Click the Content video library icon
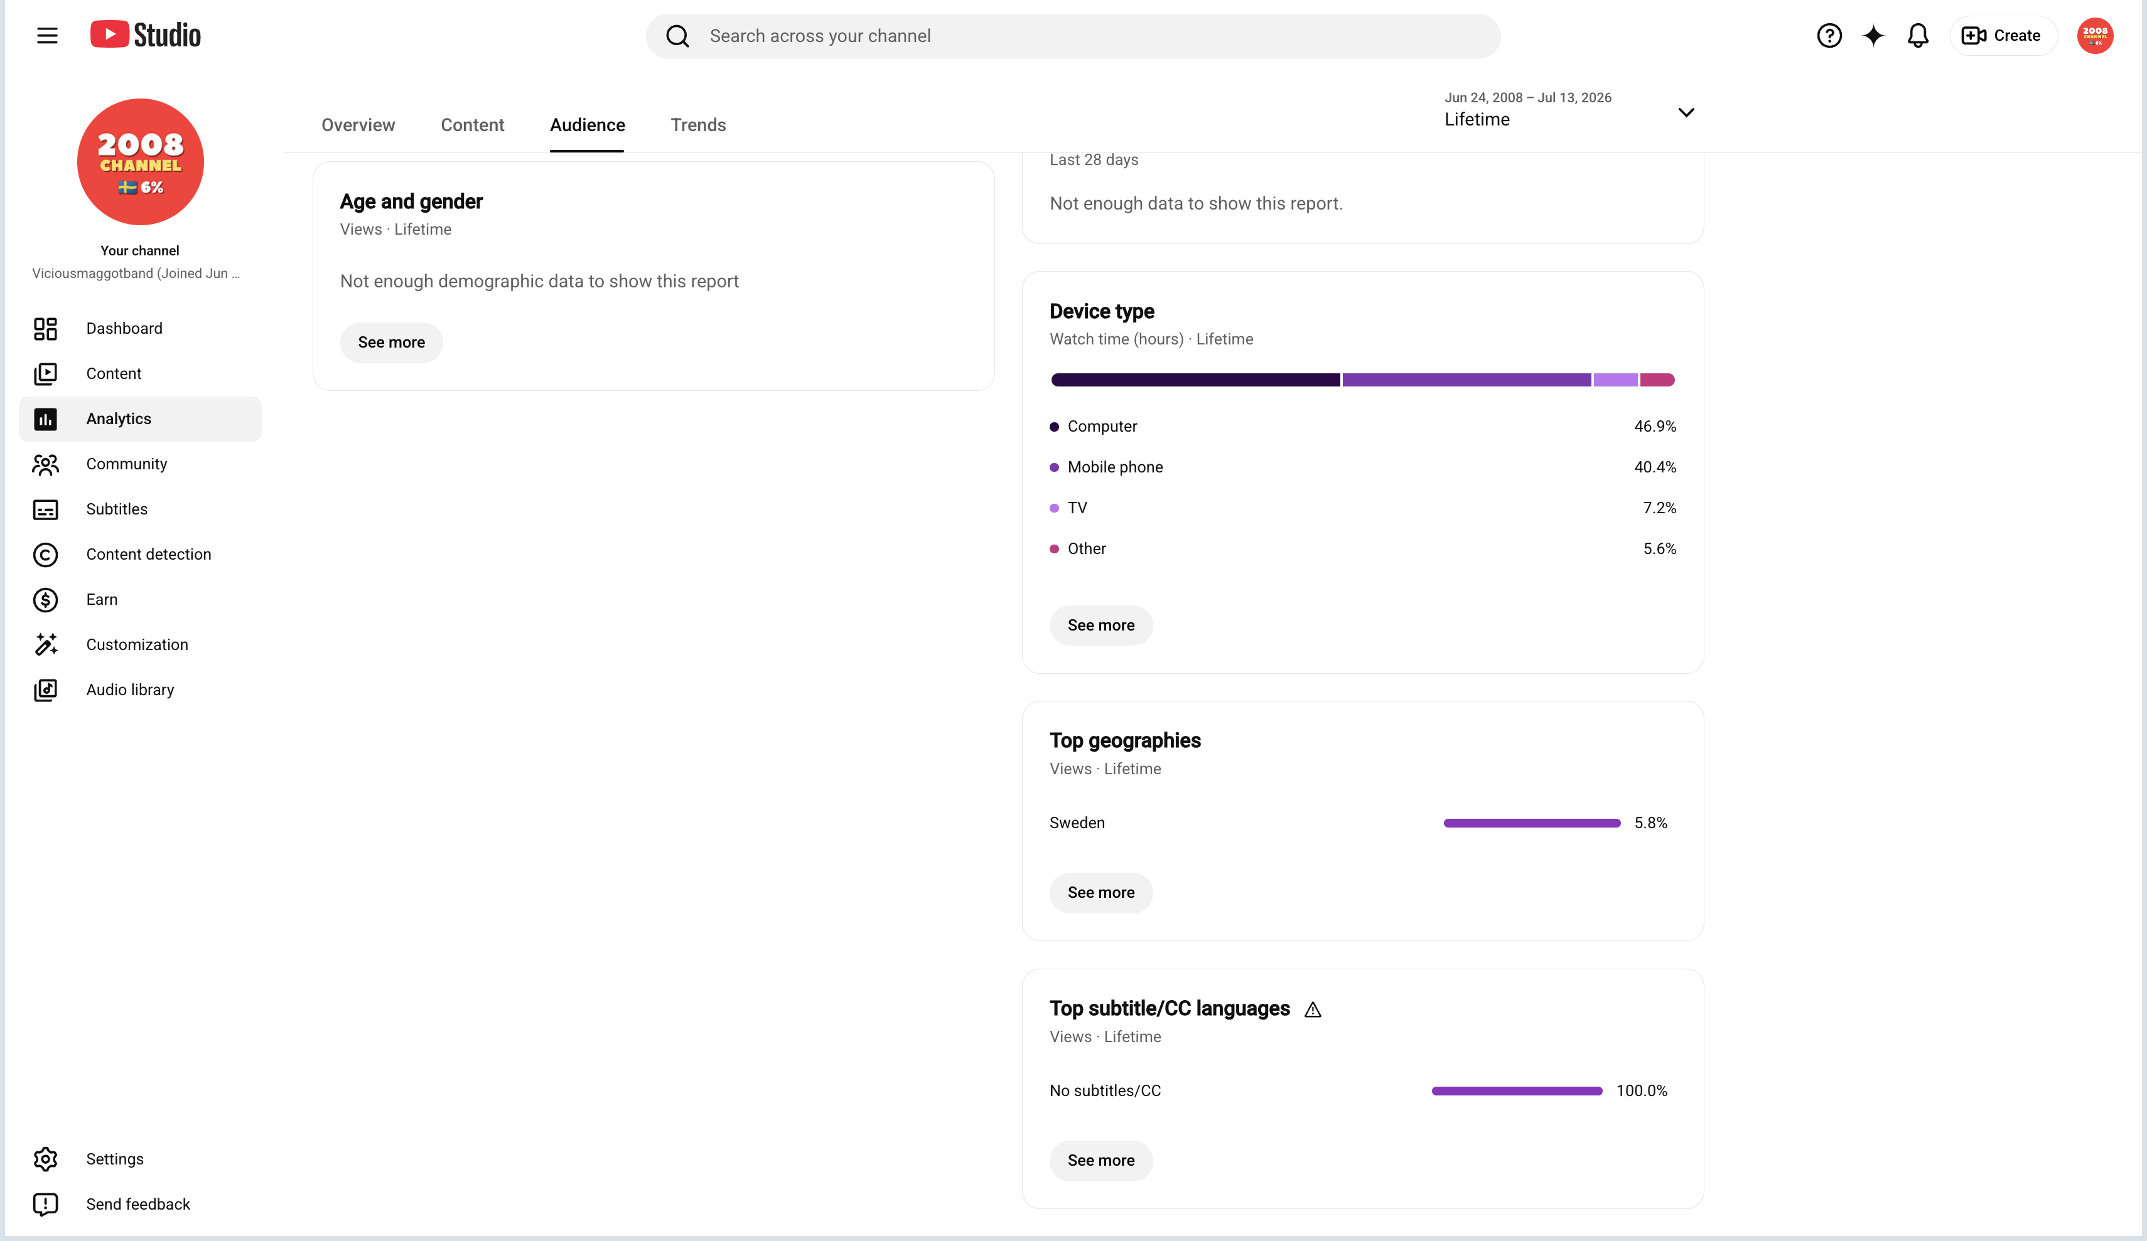The width and height of the screenshot is (2147, 1241). point(45,374)
